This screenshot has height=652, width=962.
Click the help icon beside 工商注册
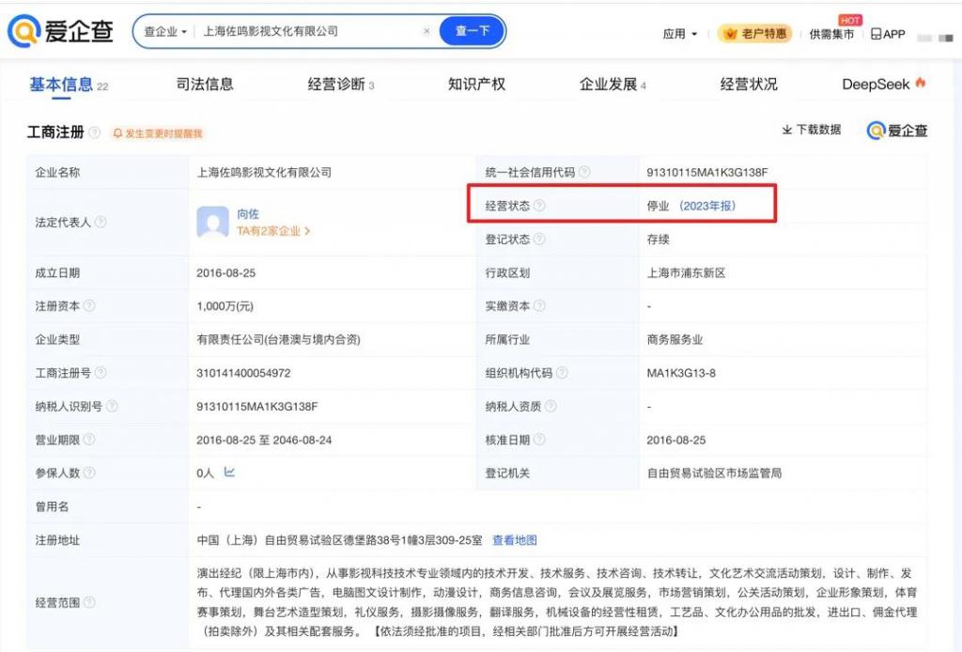95,132
